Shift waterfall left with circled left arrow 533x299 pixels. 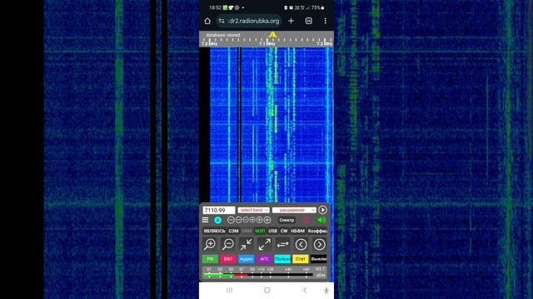(x=301, y=244)
